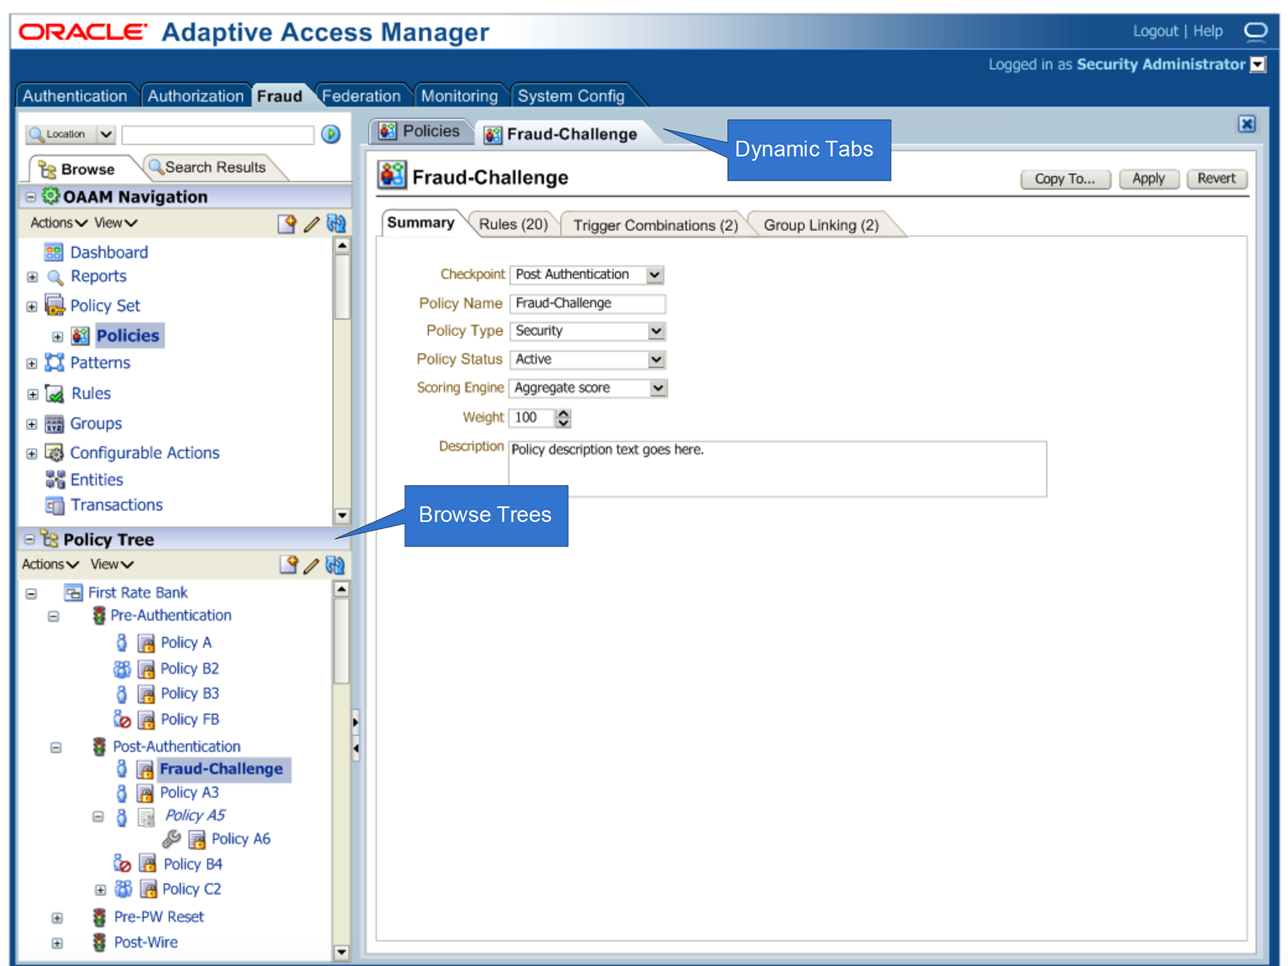The height and width of the screenshot is (966, 1288).
Task: Open the Policy Status dropdown
Action: click(x=656, y=360)
